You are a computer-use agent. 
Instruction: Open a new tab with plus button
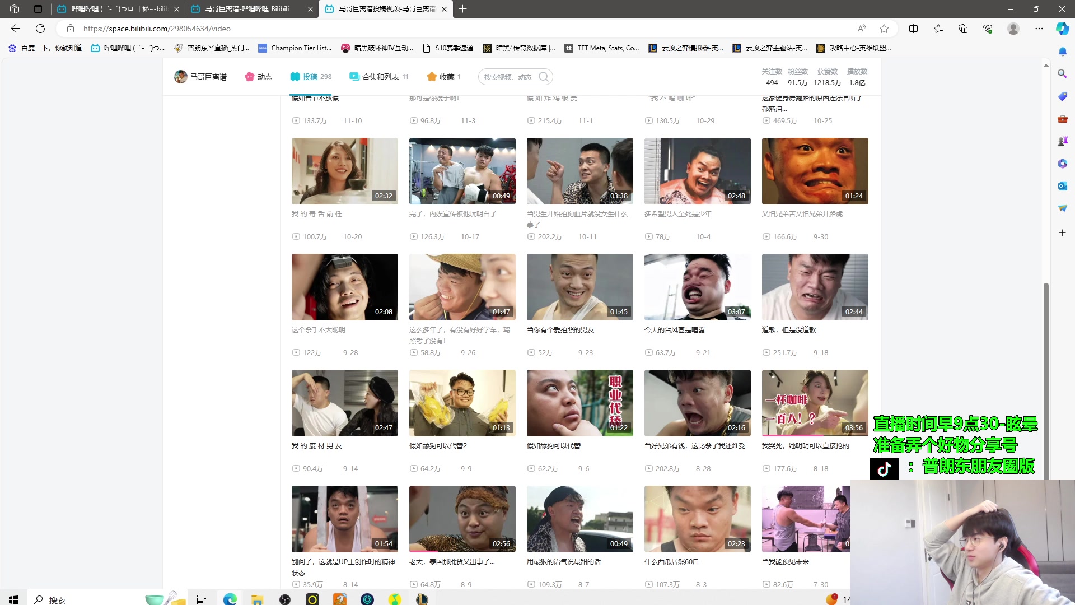462,9
